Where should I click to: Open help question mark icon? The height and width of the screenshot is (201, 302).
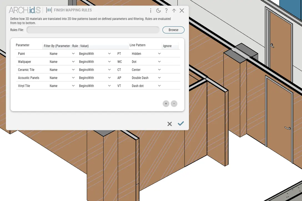pos(166,11)
